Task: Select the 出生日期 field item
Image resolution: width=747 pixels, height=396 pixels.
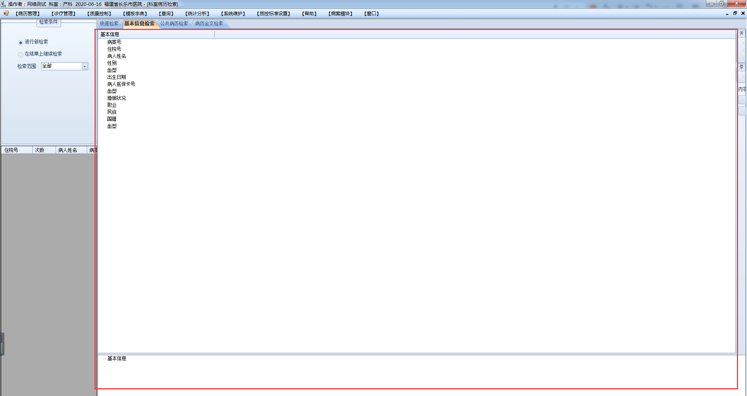Action: point(117,77)
